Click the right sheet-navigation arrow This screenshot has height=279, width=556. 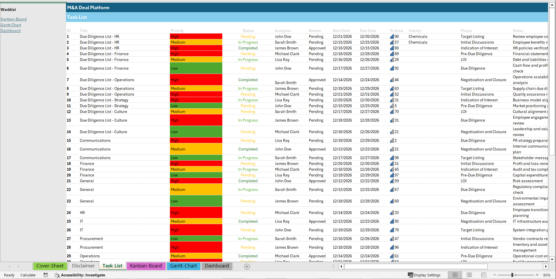tap(19, 266)
